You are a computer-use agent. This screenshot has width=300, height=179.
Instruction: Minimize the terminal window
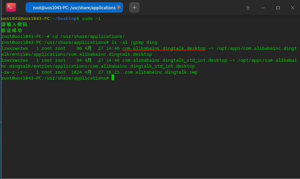(x=263, y=8)
